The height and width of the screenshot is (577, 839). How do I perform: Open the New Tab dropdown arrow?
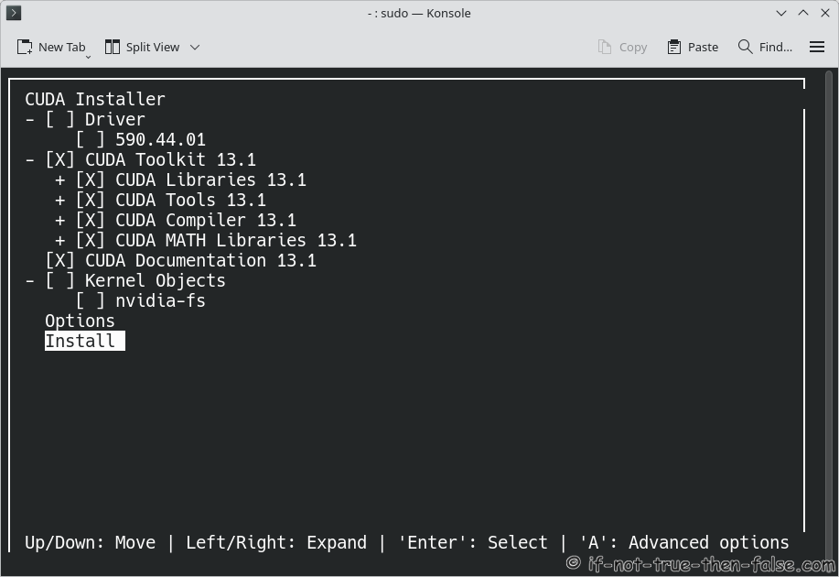pyautogui.click(x=88, y=57)
